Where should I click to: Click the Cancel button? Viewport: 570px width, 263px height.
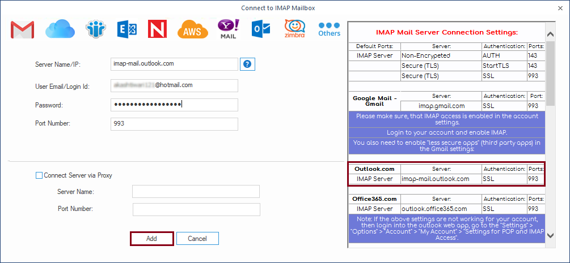[197, 239]
